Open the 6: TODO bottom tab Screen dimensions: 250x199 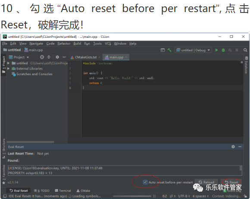[41, 190]
